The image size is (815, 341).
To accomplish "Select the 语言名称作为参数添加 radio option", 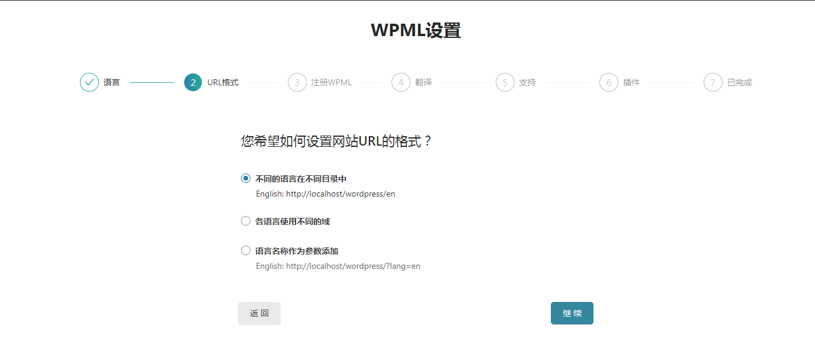I will 246,250.
